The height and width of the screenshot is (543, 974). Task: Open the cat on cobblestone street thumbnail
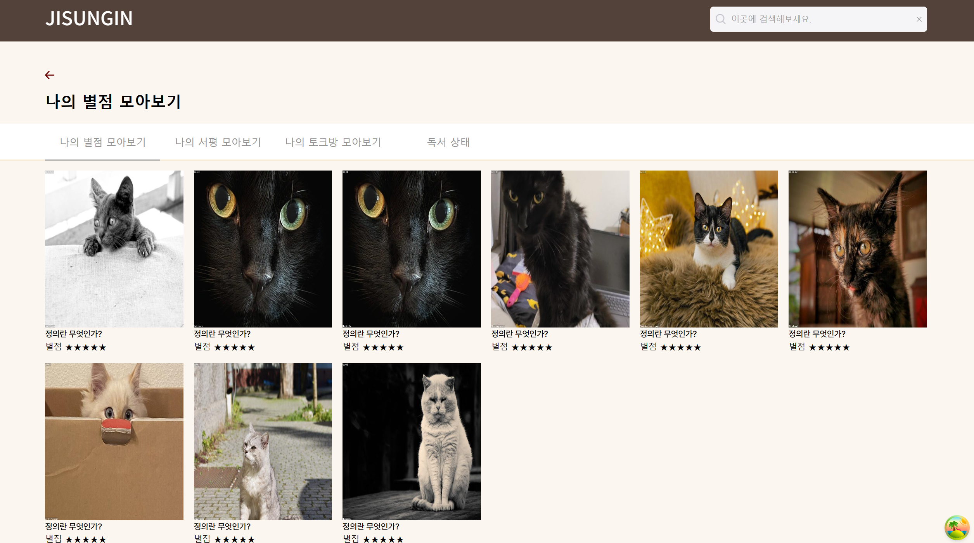tap(263, 441)
